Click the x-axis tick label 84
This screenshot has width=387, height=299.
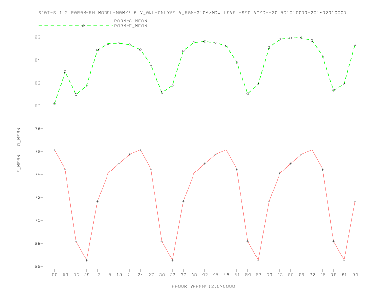point(355,275)
